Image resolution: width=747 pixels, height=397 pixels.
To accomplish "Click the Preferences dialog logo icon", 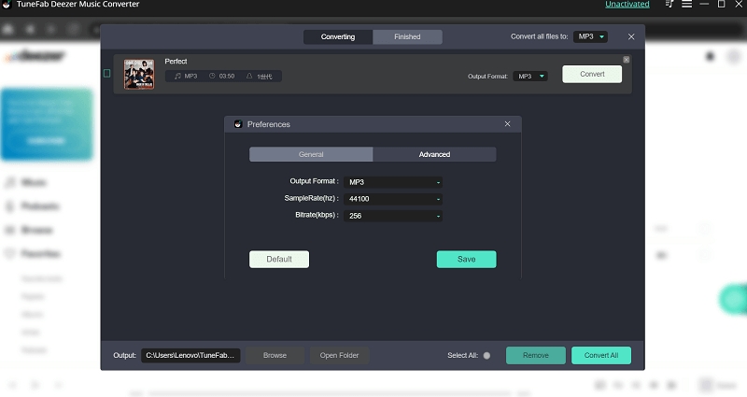I will coord(237,124).
